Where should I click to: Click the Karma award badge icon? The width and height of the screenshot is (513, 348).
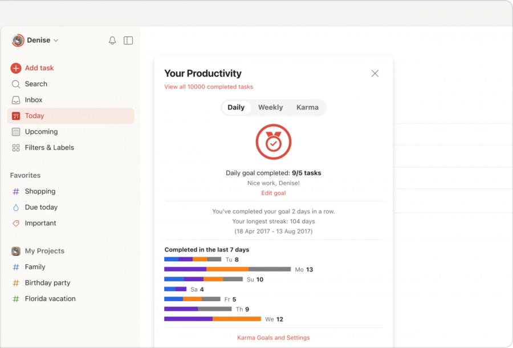tap(273, 141)
